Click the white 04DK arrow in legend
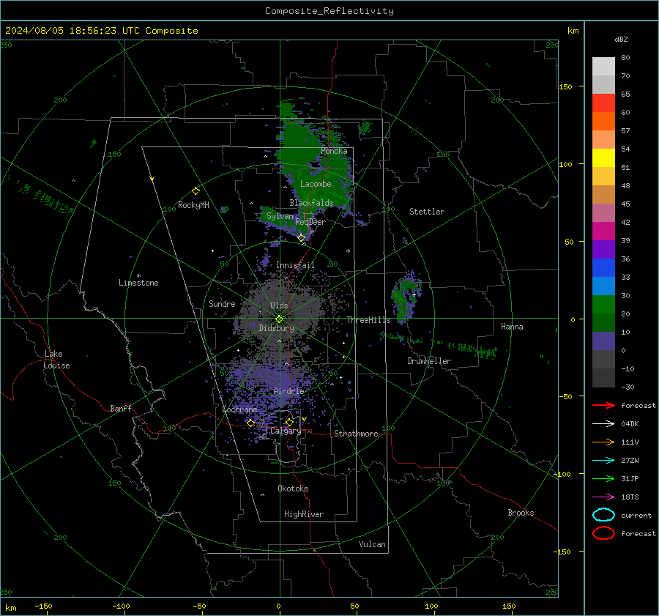Viewport: 659px width, 616px height. coord(603,423)
